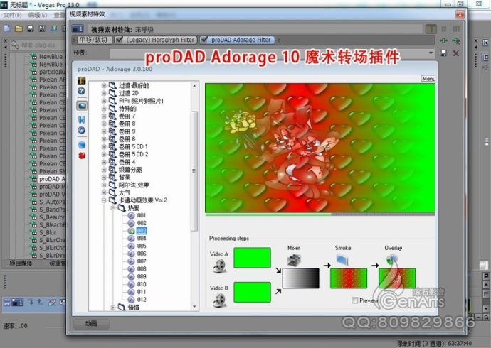Select effect 007 in the tree
The width and height of the screenshot is (491, 348).
142,261
